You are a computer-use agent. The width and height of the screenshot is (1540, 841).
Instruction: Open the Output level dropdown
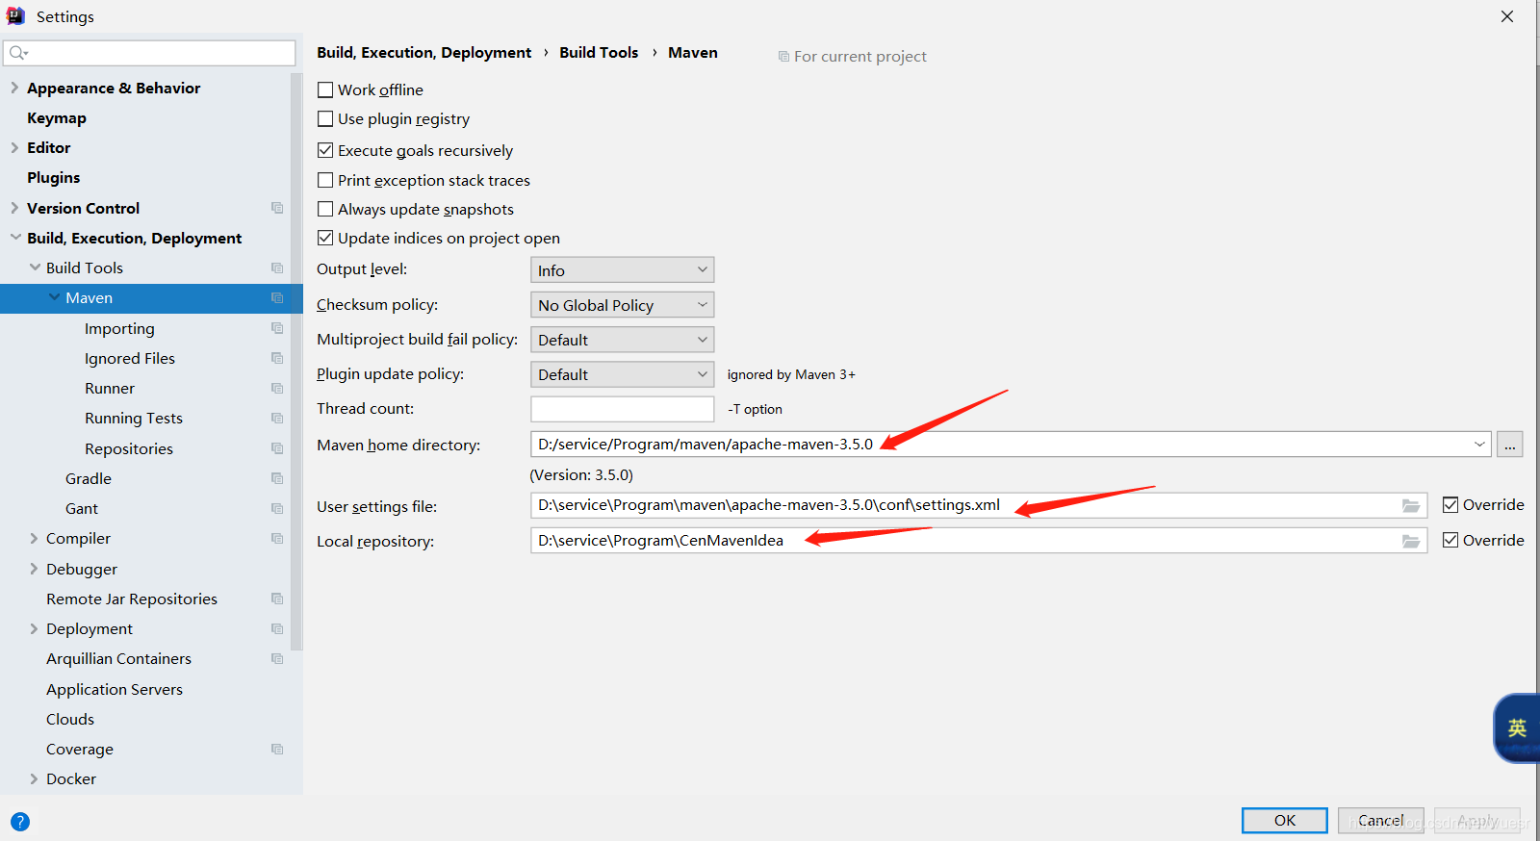(x=622, y=270)
